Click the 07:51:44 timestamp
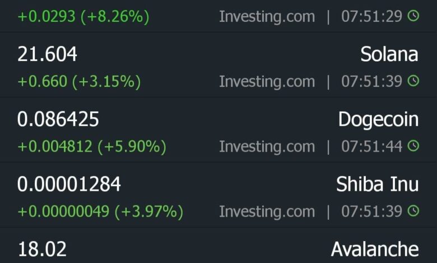The image size is (437, 263). [371, 147]
